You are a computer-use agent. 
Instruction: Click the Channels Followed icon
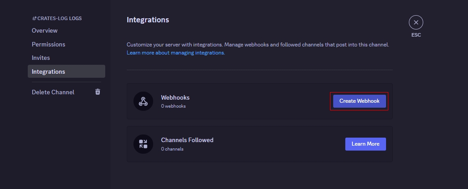(143, 144)
